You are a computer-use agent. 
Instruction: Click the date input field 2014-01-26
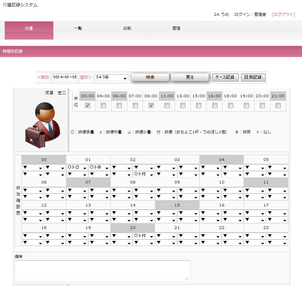point(64,78)
